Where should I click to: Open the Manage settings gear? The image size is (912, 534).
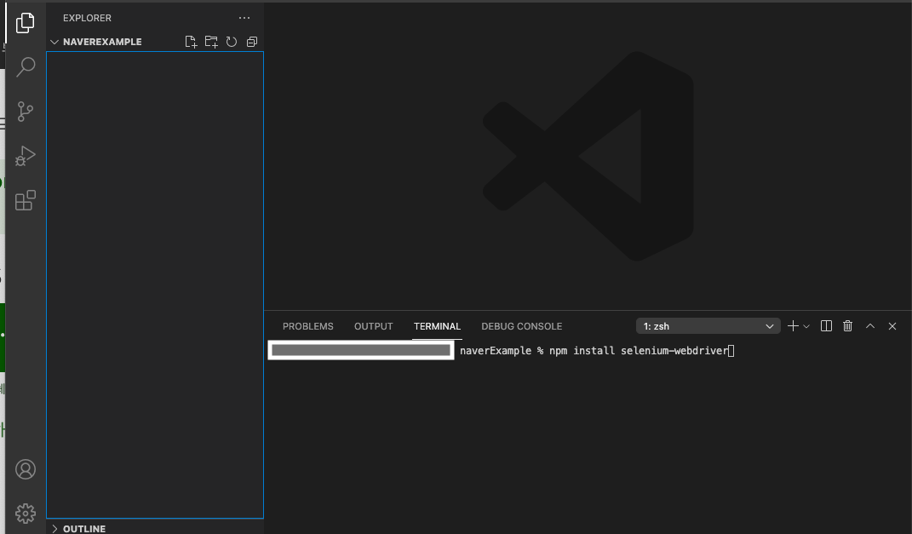[25, 513]
